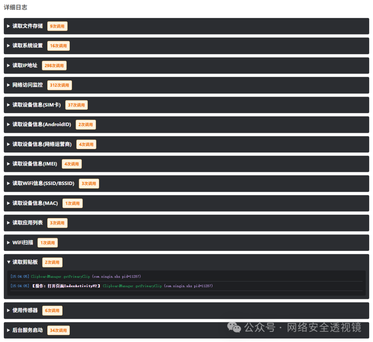373x342 pixels.
Task: Expand 读取设备信息(SIM卡) section
Action: tap(186, 105)
